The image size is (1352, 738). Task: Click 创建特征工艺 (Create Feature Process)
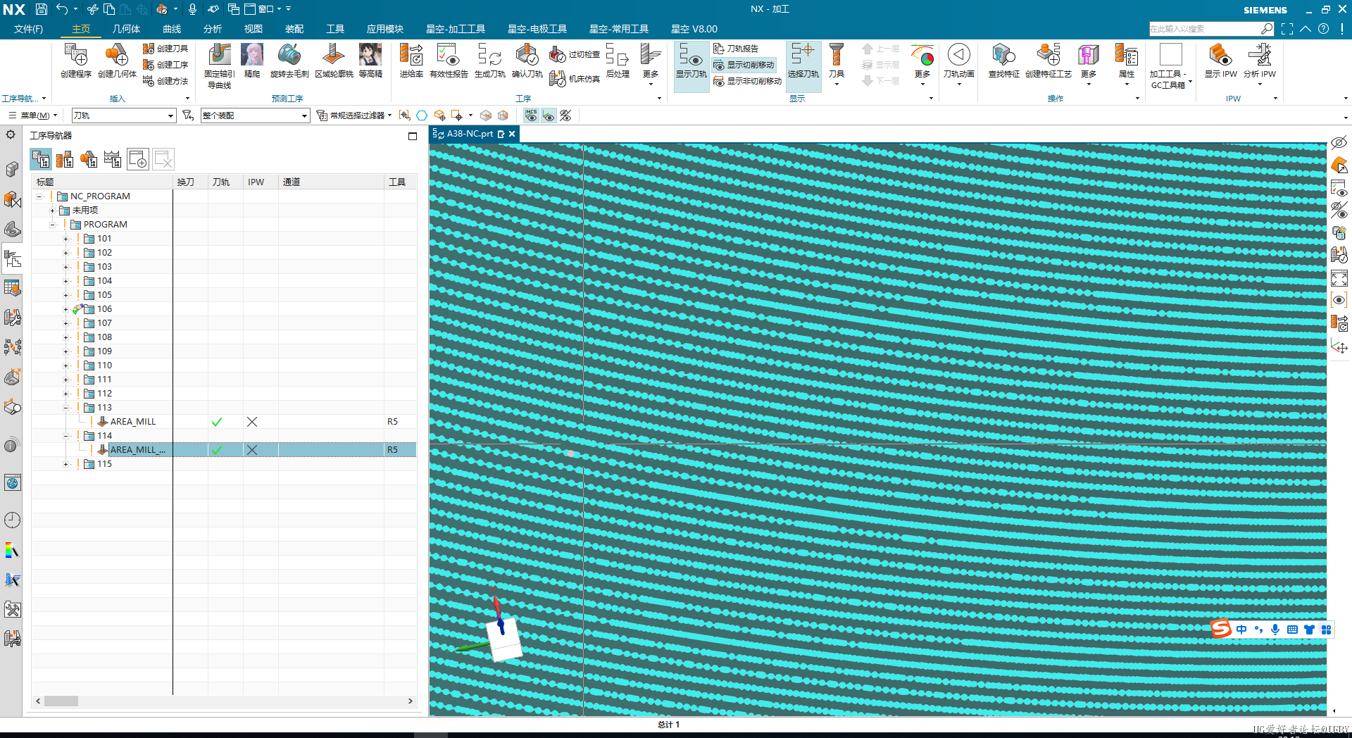point(1048,61)
